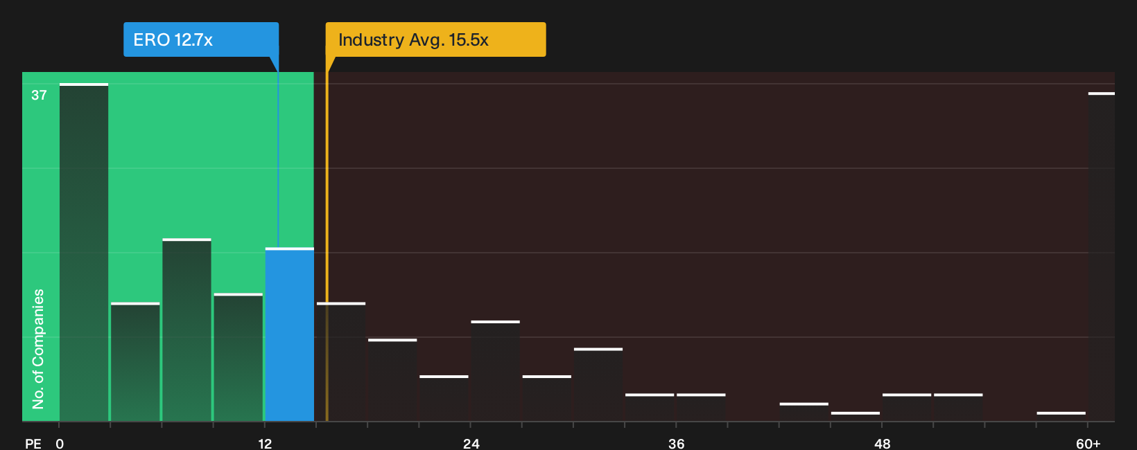Click the histogram bar starting at PE 30

[598, 385]
